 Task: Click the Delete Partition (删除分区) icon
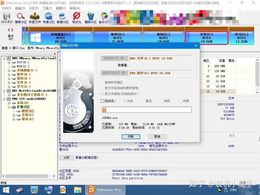pyautogui.click(x=91, y=18)
